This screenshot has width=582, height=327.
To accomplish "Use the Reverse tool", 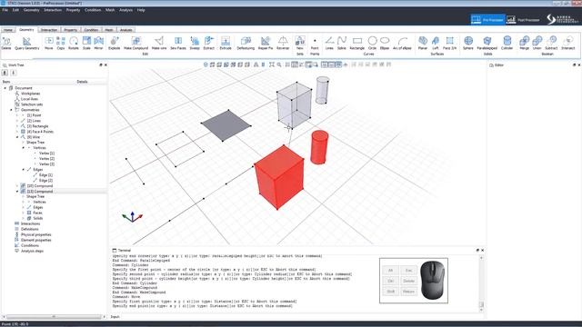I will click(x=283, y=43).
